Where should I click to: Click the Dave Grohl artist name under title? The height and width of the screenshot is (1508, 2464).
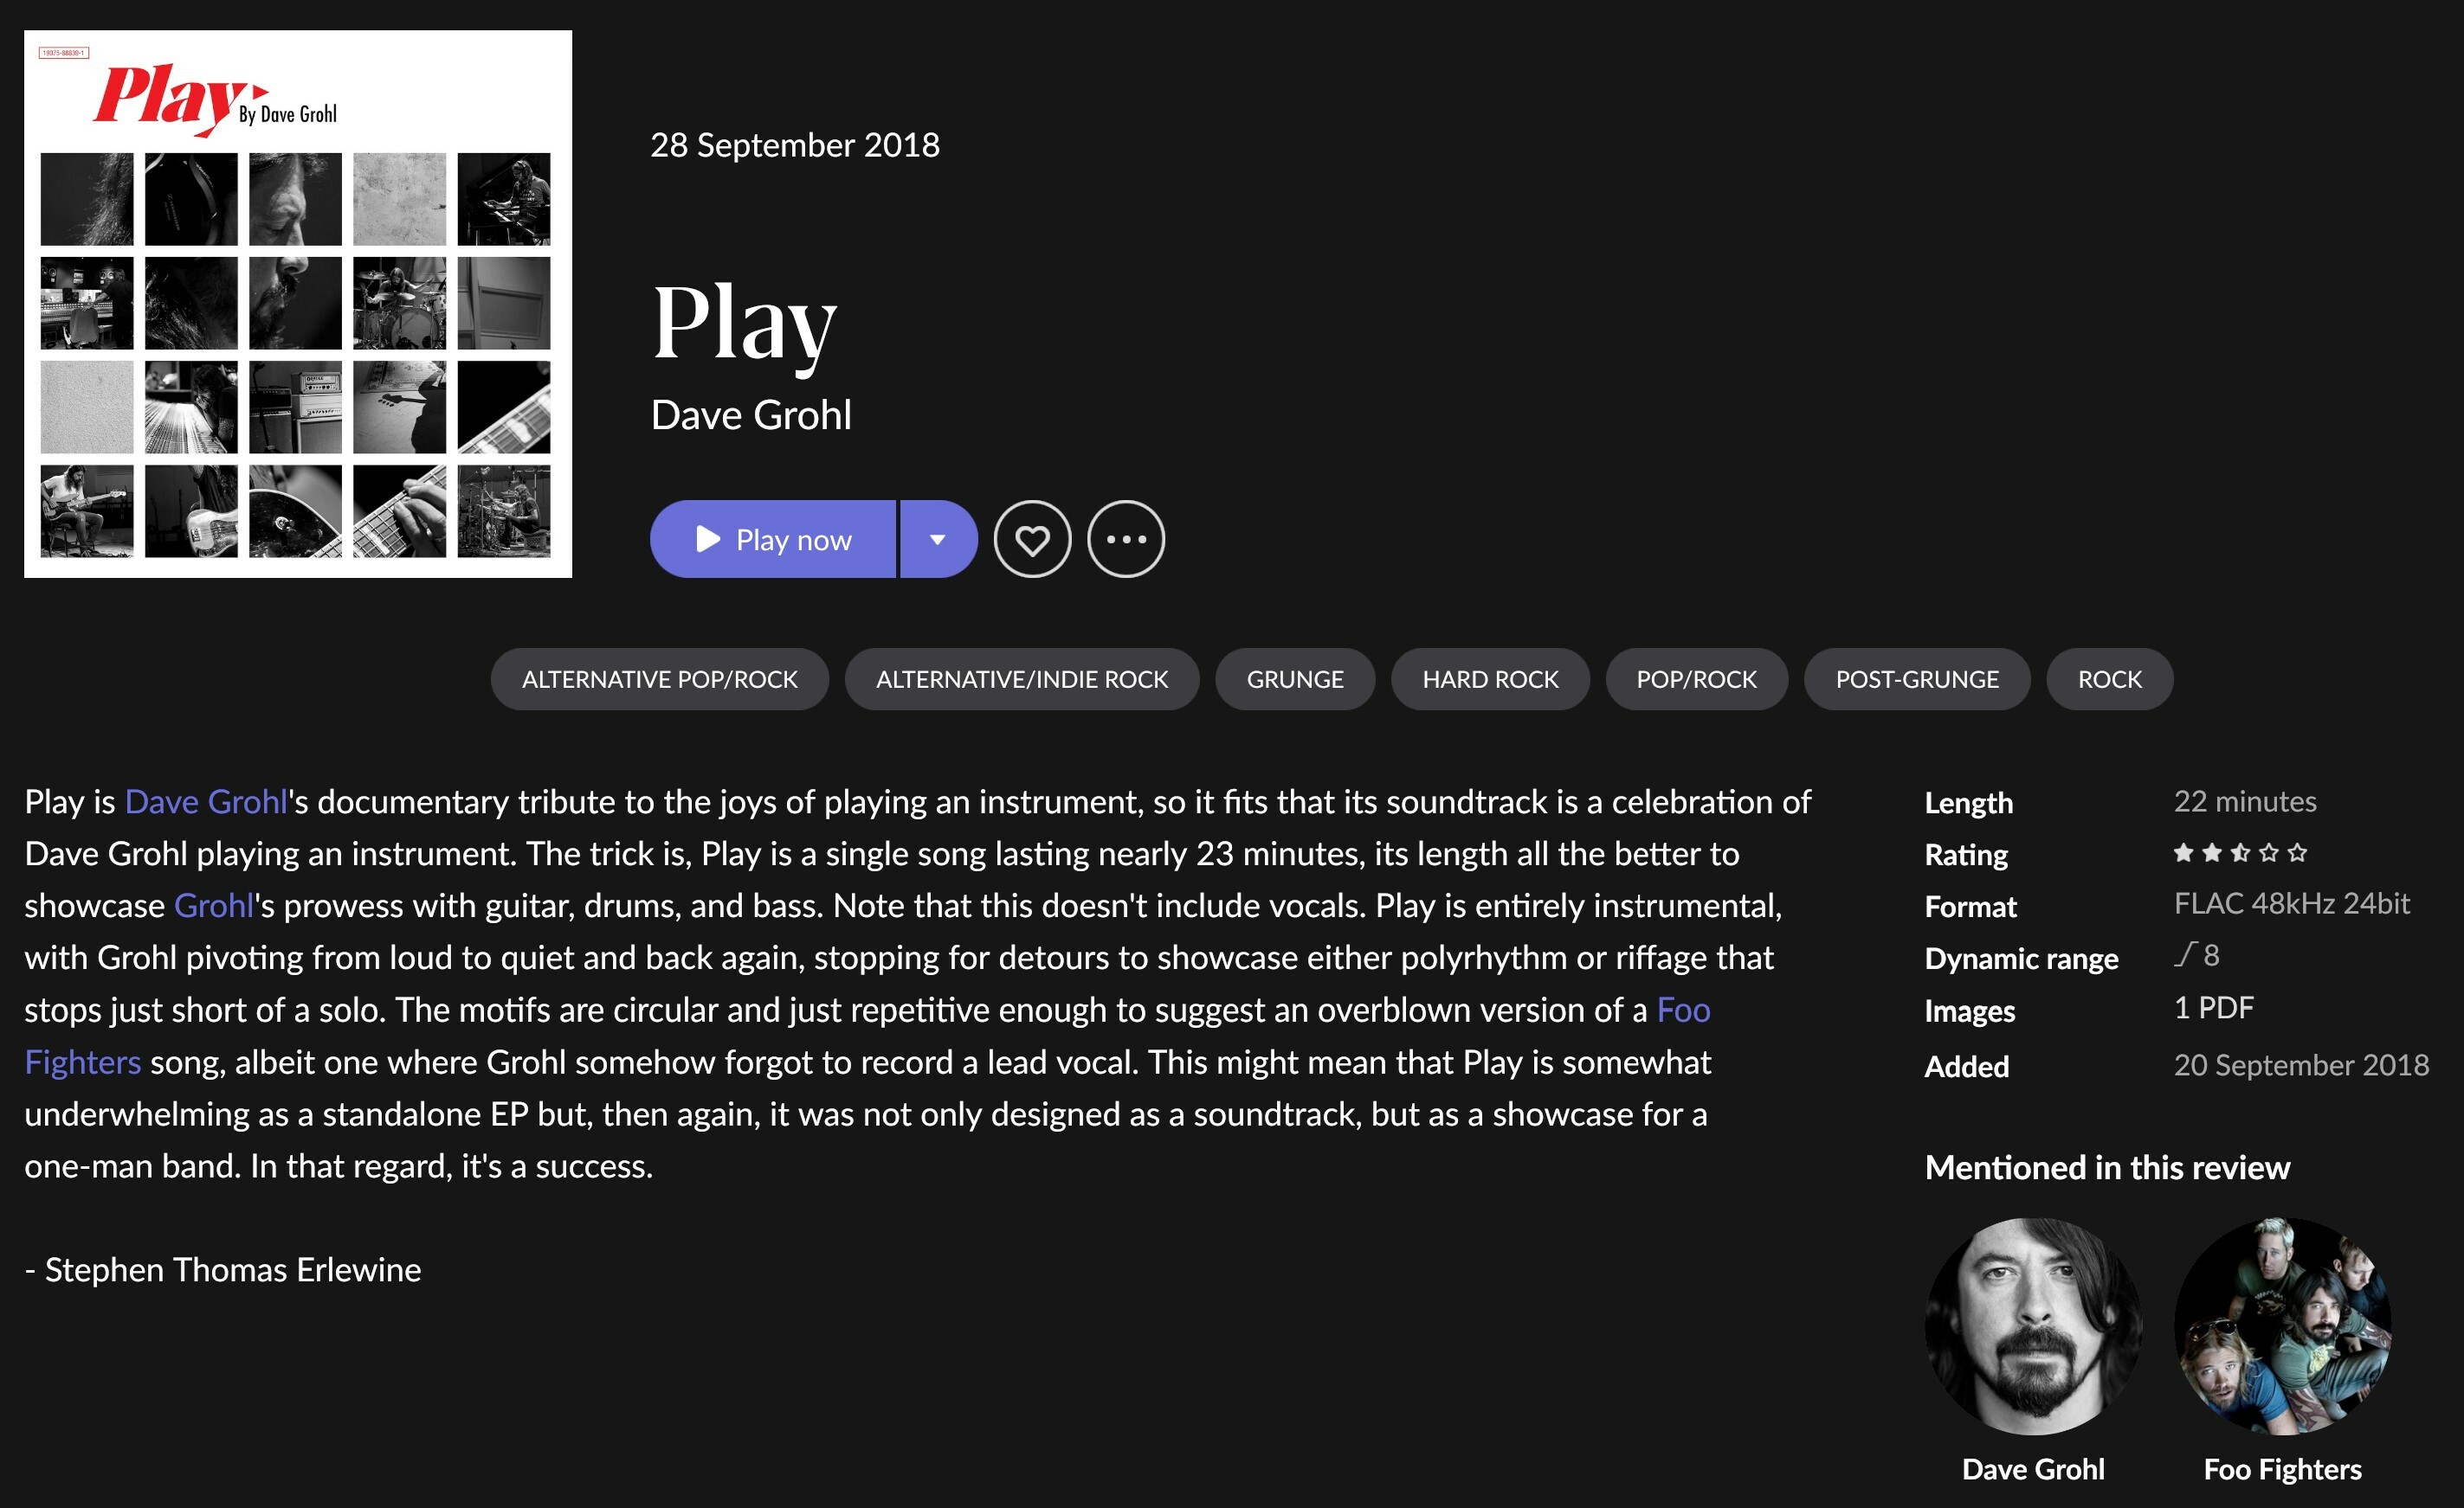click(751, 414)
